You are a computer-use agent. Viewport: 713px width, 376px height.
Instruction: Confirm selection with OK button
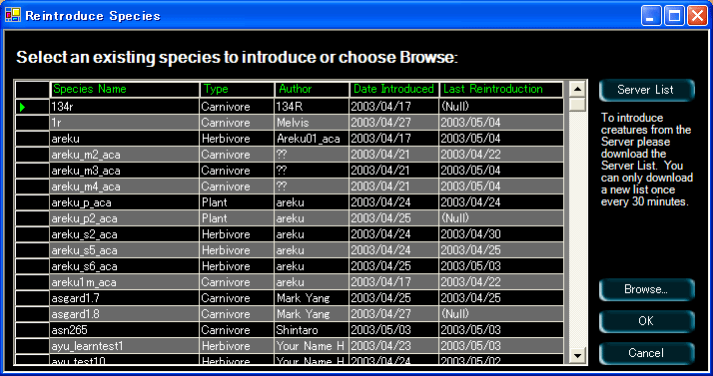coord(647,321)
